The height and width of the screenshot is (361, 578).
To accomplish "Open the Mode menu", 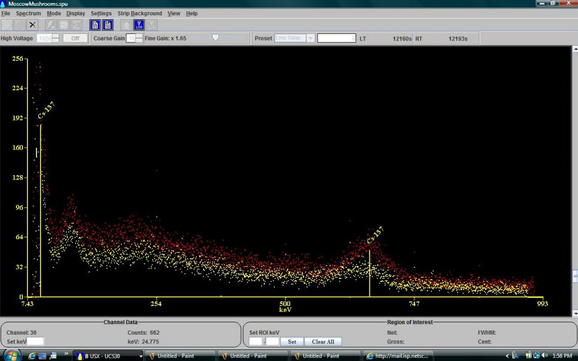I will (54, 13).
